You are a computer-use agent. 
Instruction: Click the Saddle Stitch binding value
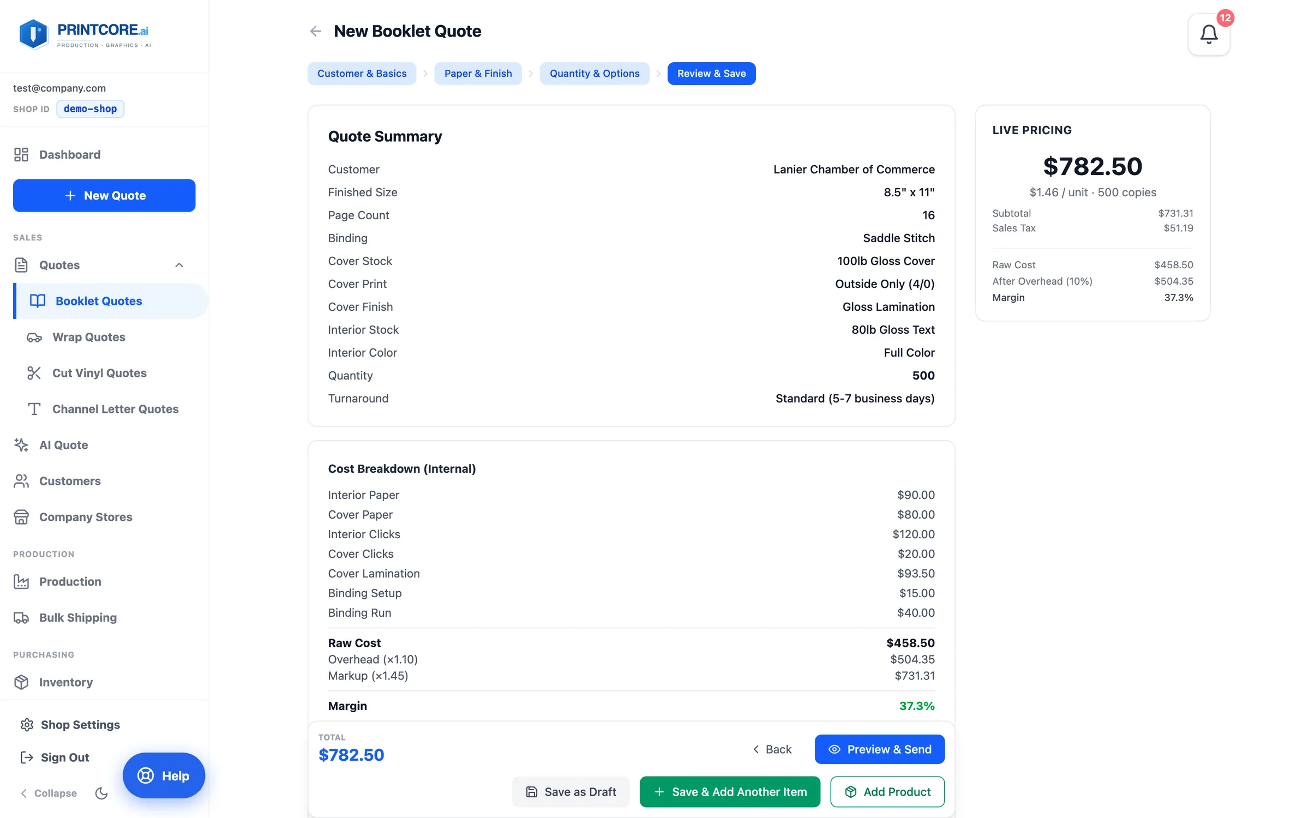pos(899,238)
